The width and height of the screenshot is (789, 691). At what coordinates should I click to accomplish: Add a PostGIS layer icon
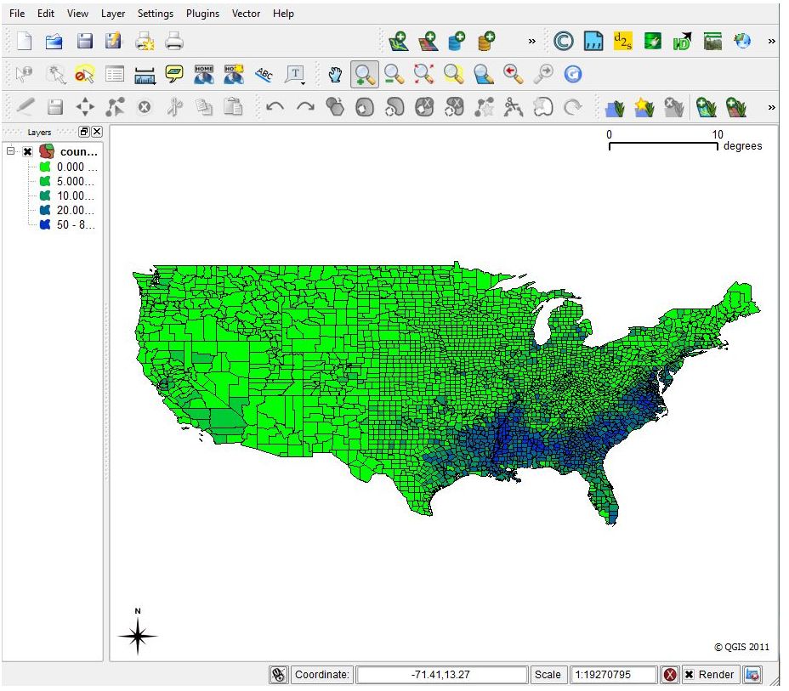pos(457,42)
